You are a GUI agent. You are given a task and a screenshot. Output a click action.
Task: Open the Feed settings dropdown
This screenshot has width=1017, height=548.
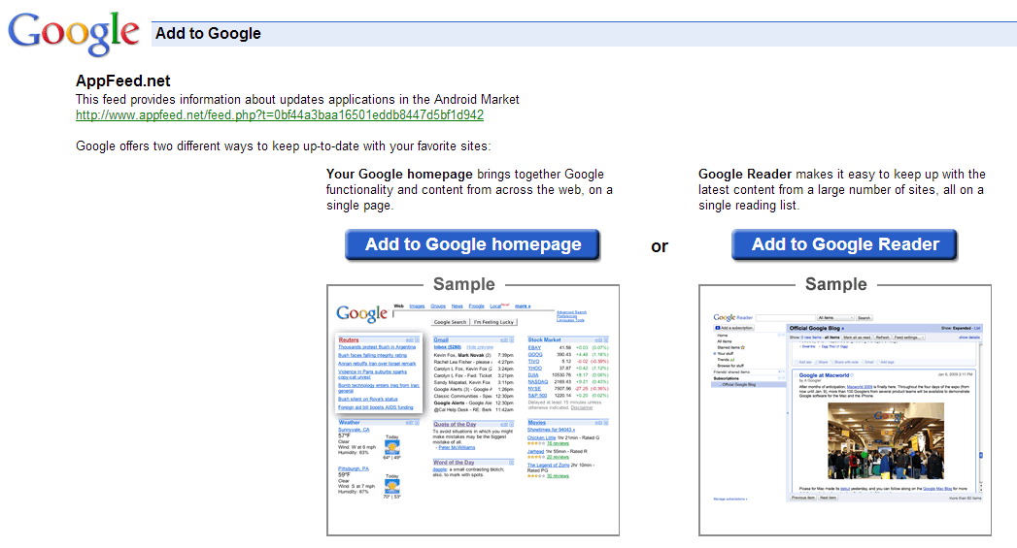(910, 338)
